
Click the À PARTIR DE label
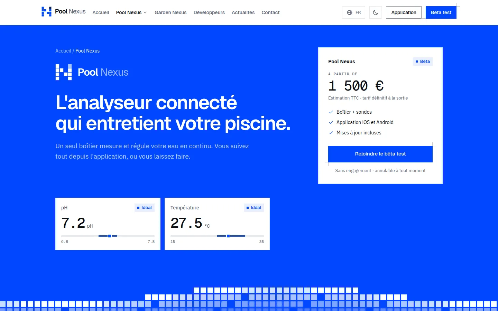tap(343, 74)
